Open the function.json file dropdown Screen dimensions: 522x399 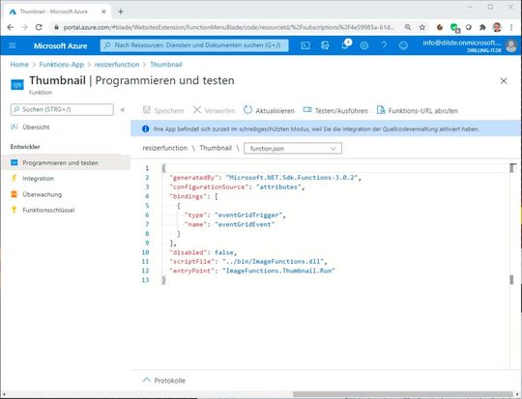(x=293, y=149)
